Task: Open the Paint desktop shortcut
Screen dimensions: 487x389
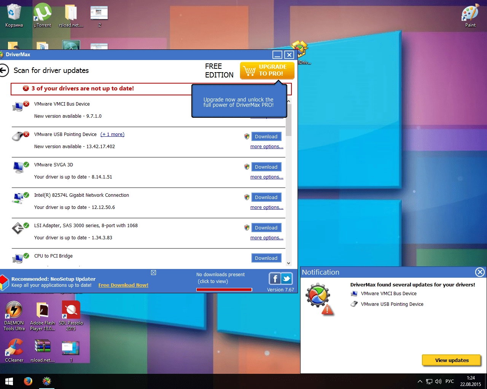Action: pyautogui.click(x=470, y=16)
